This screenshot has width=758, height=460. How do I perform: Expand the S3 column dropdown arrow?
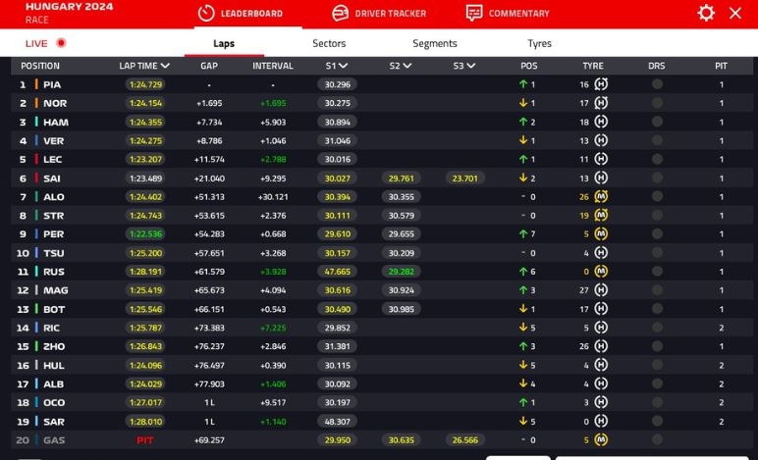(471, 66)
